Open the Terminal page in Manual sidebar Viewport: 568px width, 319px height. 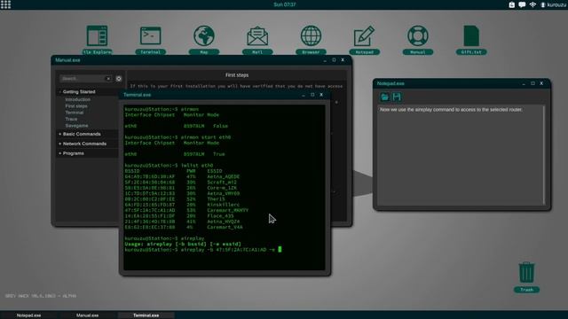(75, 113)
